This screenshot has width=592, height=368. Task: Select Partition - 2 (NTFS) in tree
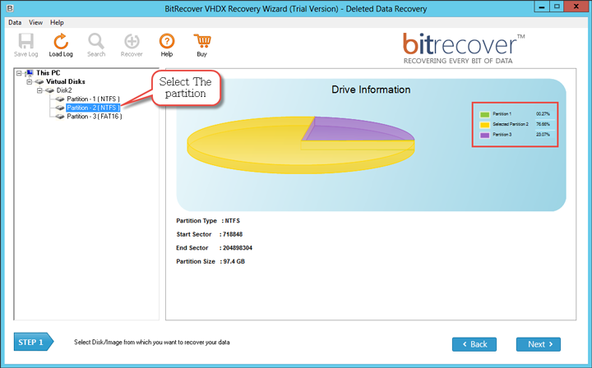(93, 108)
